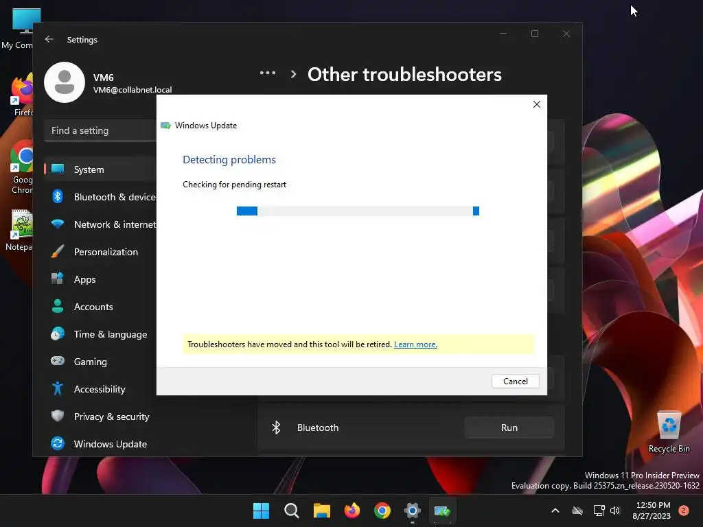Click the Time & language clock icon
The width and height of the screenshot is (703, 527).
tap(58, 333)
